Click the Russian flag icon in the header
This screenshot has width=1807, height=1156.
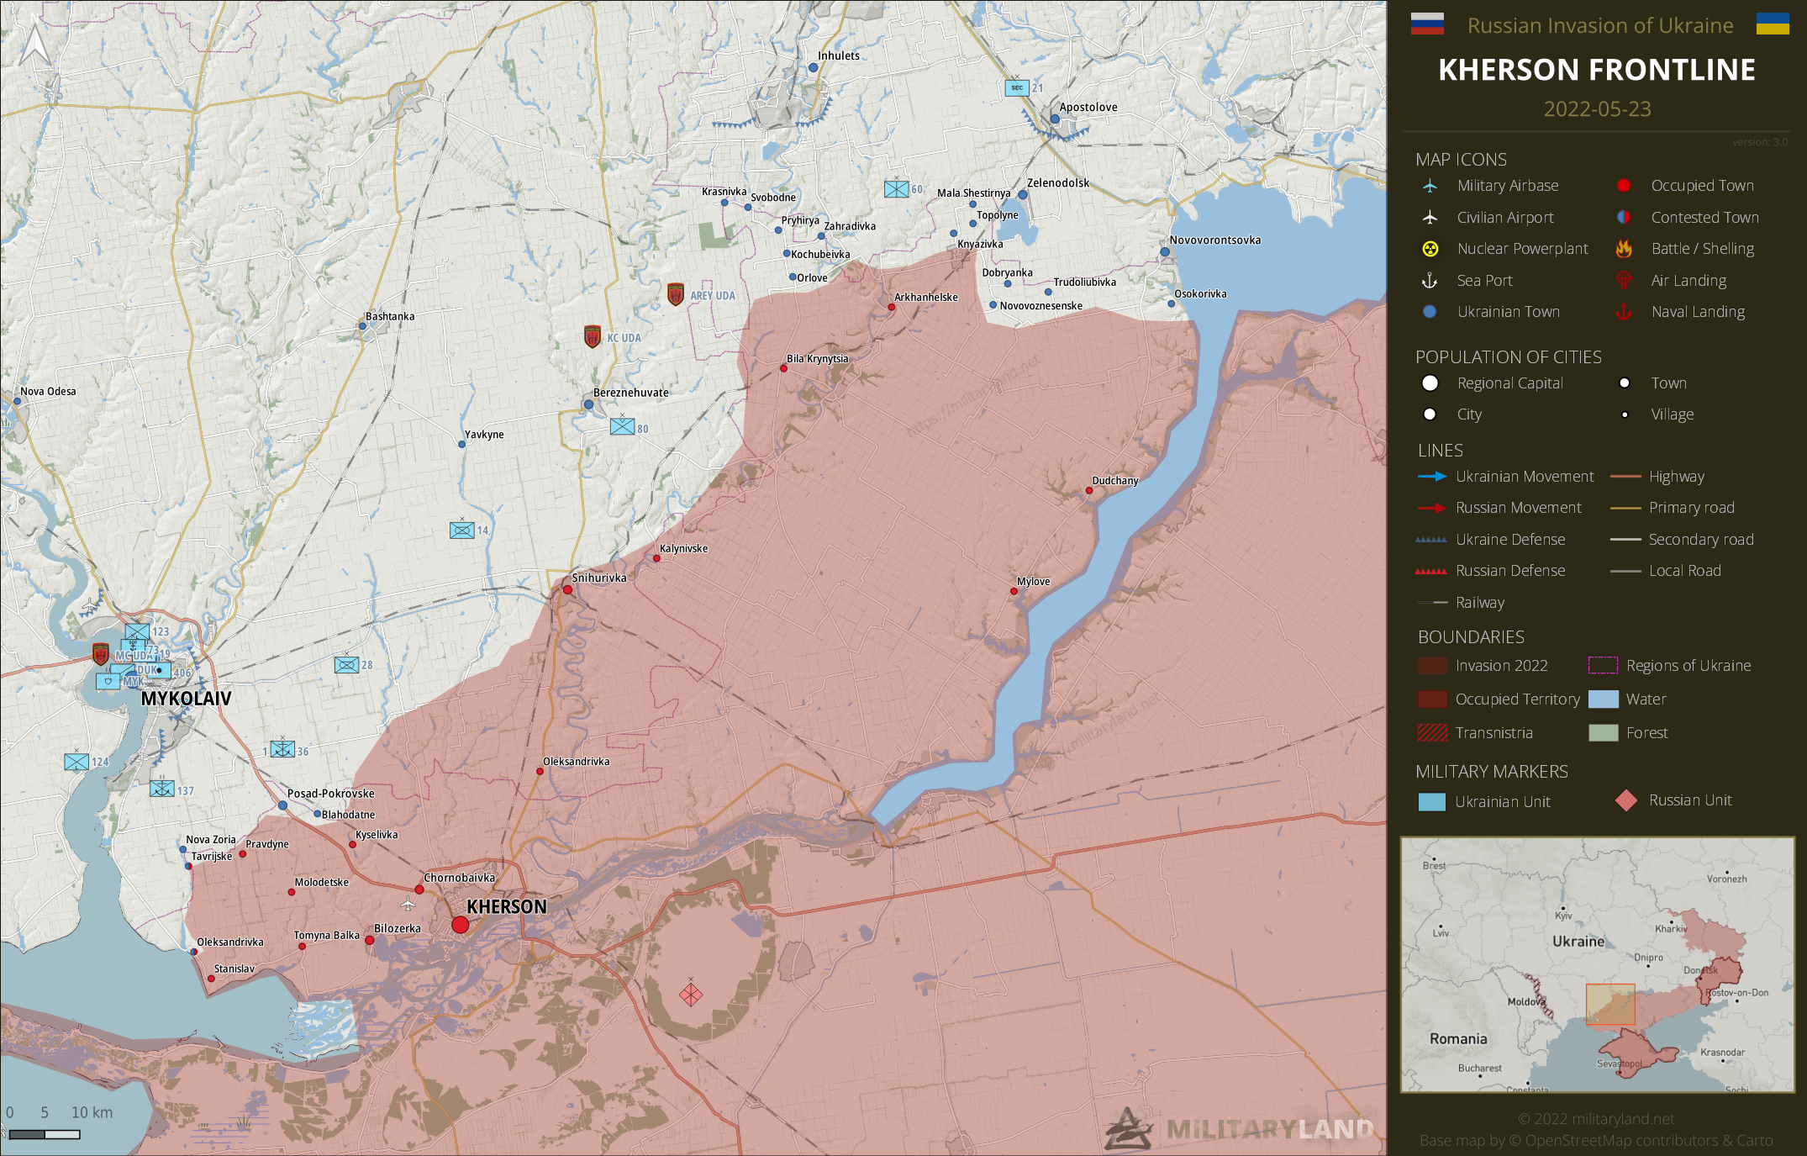click(1427, 24)
